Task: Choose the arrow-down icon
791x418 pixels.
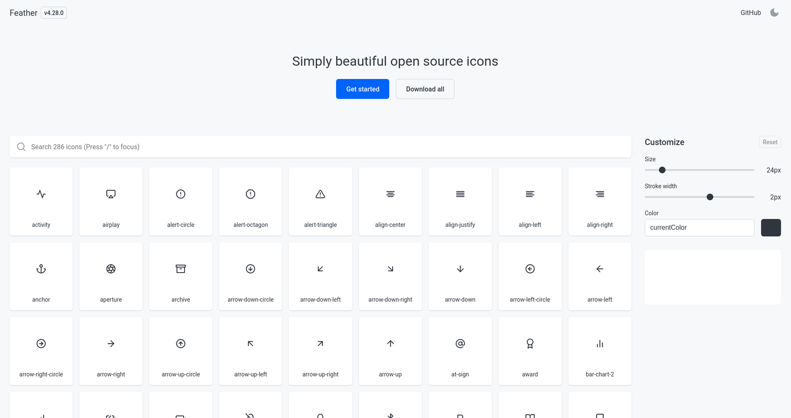Action: 460,276
